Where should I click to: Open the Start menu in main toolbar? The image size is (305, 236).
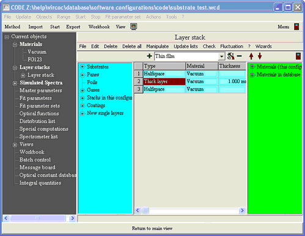click(x=55, y=27)
